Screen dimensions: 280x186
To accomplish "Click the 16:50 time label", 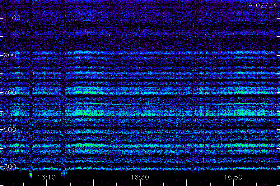I will (x=233, y=177).
